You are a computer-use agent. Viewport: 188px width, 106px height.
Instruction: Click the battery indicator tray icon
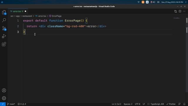[x=158, y=2]
